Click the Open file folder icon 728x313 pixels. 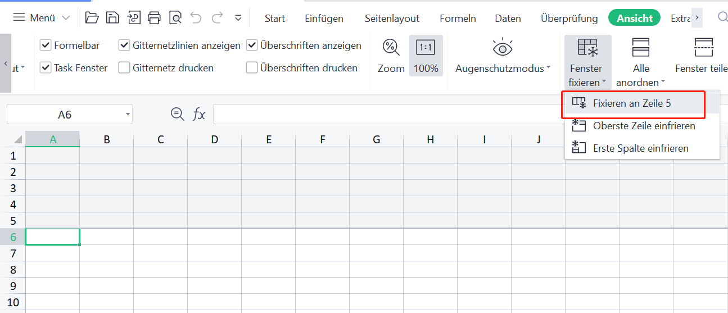tap(92, 18)
